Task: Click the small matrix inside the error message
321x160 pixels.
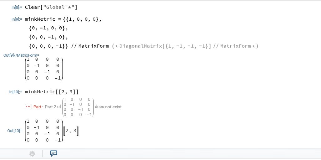Action: click(78, 107)
